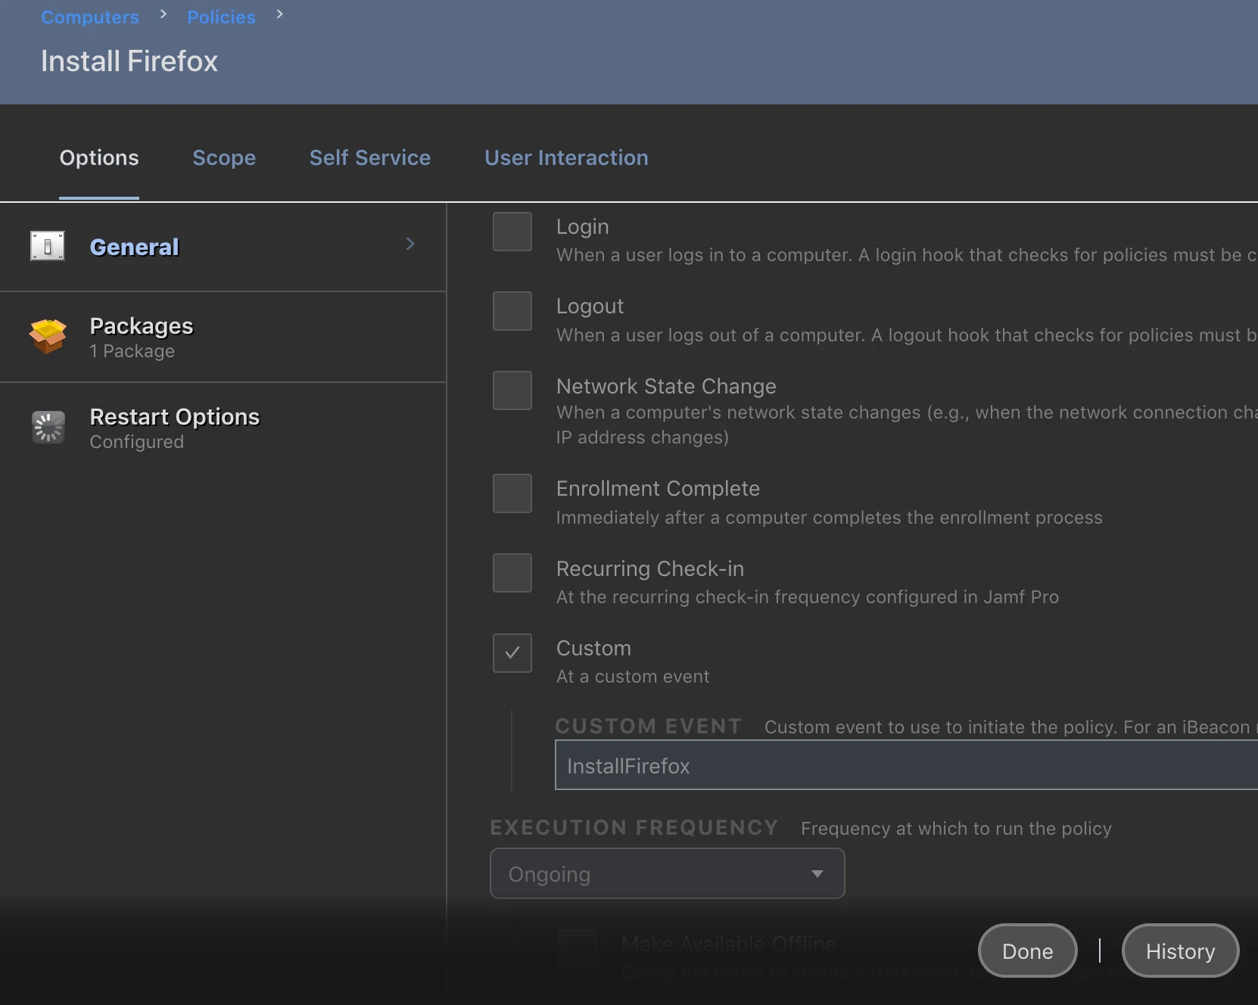The height and width of the screenshot is (1005, 1258).
Task: Open the Scope tab
Action: tap(224, 157)
